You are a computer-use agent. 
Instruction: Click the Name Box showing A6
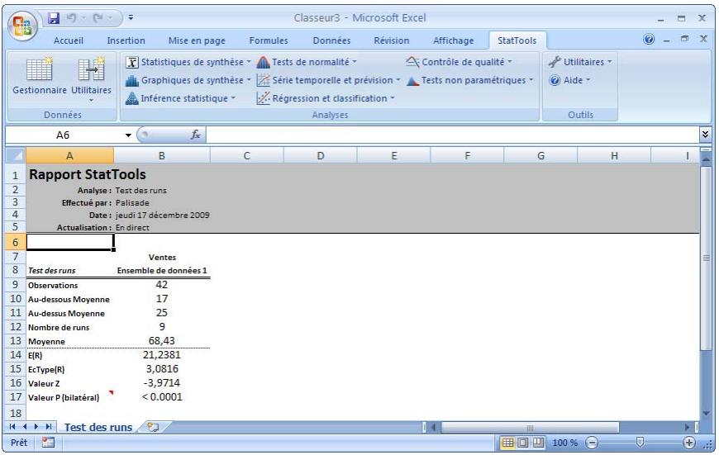(64, 135)
